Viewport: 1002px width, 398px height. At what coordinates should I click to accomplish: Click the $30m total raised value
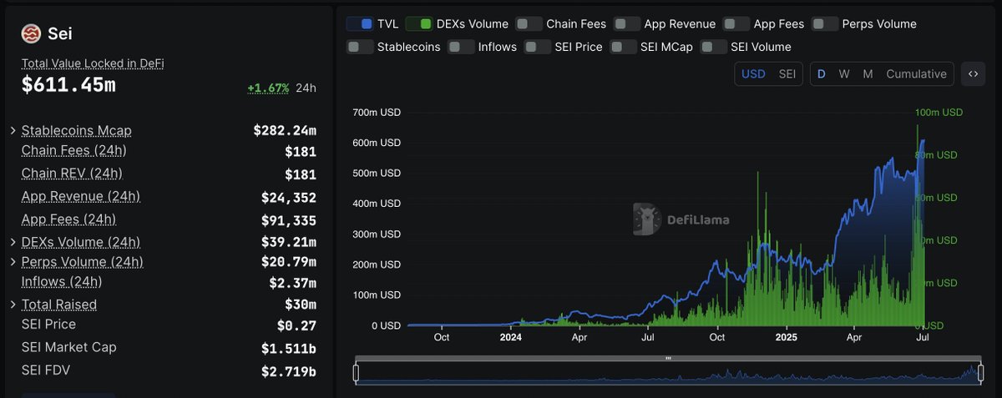[x=301, y=305]
